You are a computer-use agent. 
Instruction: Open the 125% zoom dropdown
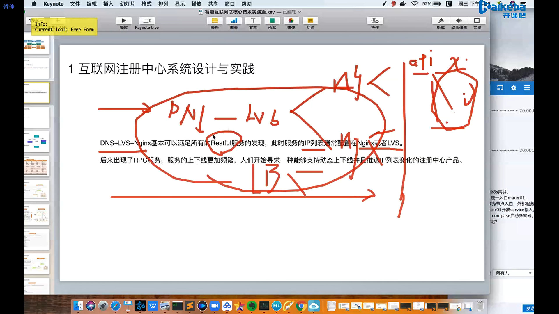(36, 21)
